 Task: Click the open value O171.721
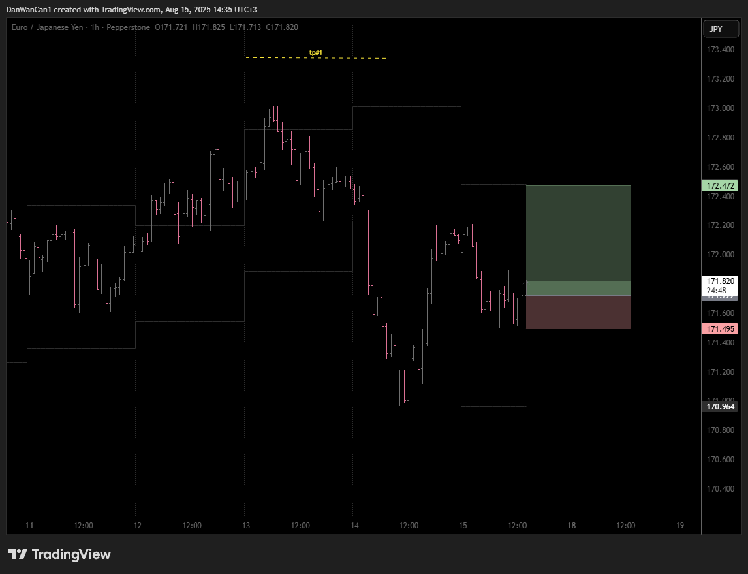point(171,27)
